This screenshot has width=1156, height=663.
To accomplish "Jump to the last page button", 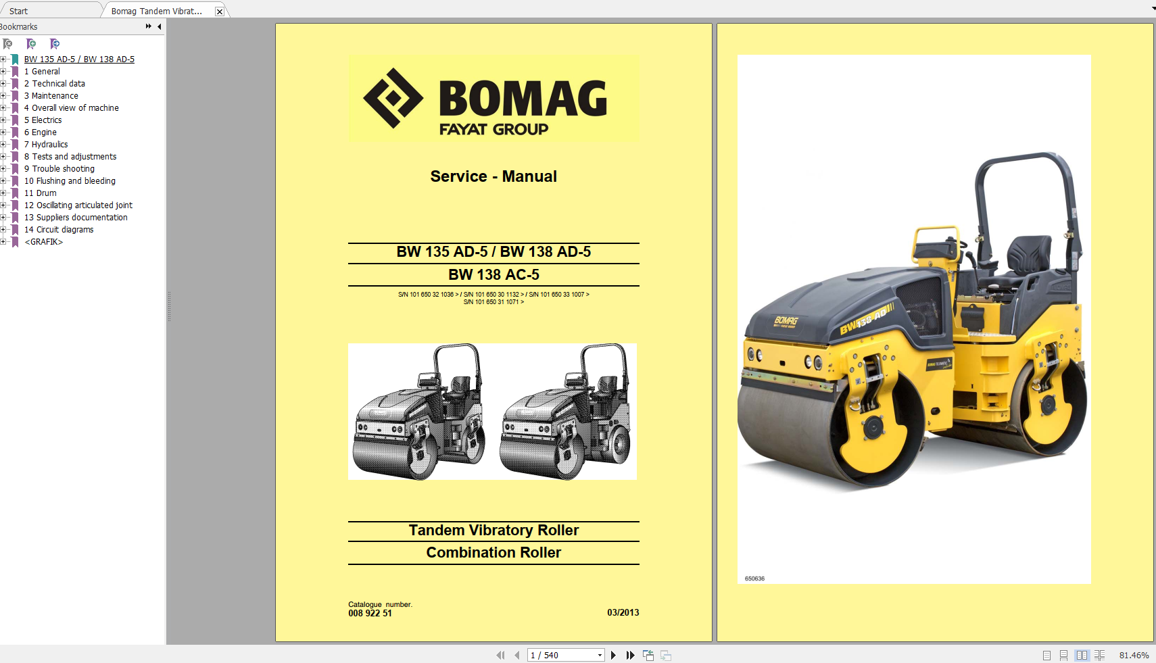I will 630,655.
